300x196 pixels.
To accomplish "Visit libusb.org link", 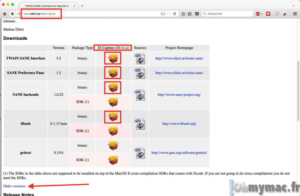I will pos(179,124).
